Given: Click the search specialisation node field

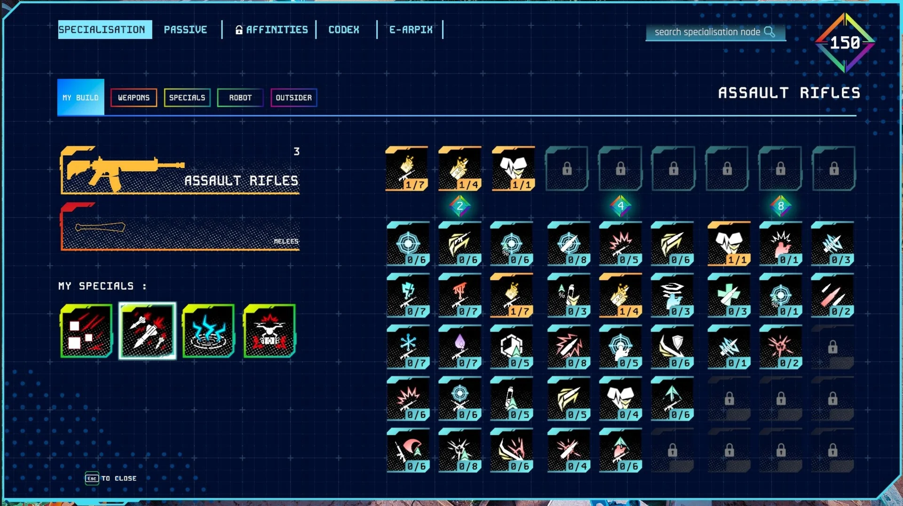Looking at the screenshot, I should [x=715, y=32].
